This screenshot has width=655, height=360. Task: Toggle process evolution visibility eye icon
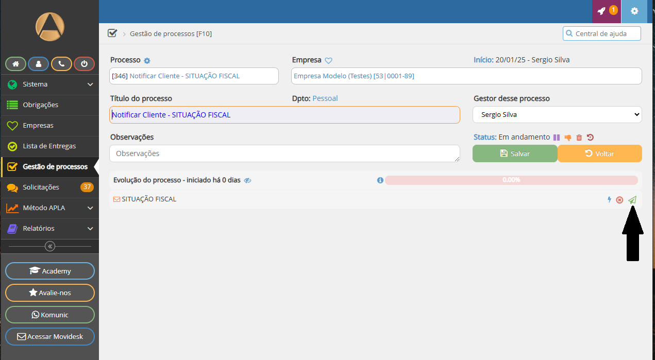coord(247,181)
